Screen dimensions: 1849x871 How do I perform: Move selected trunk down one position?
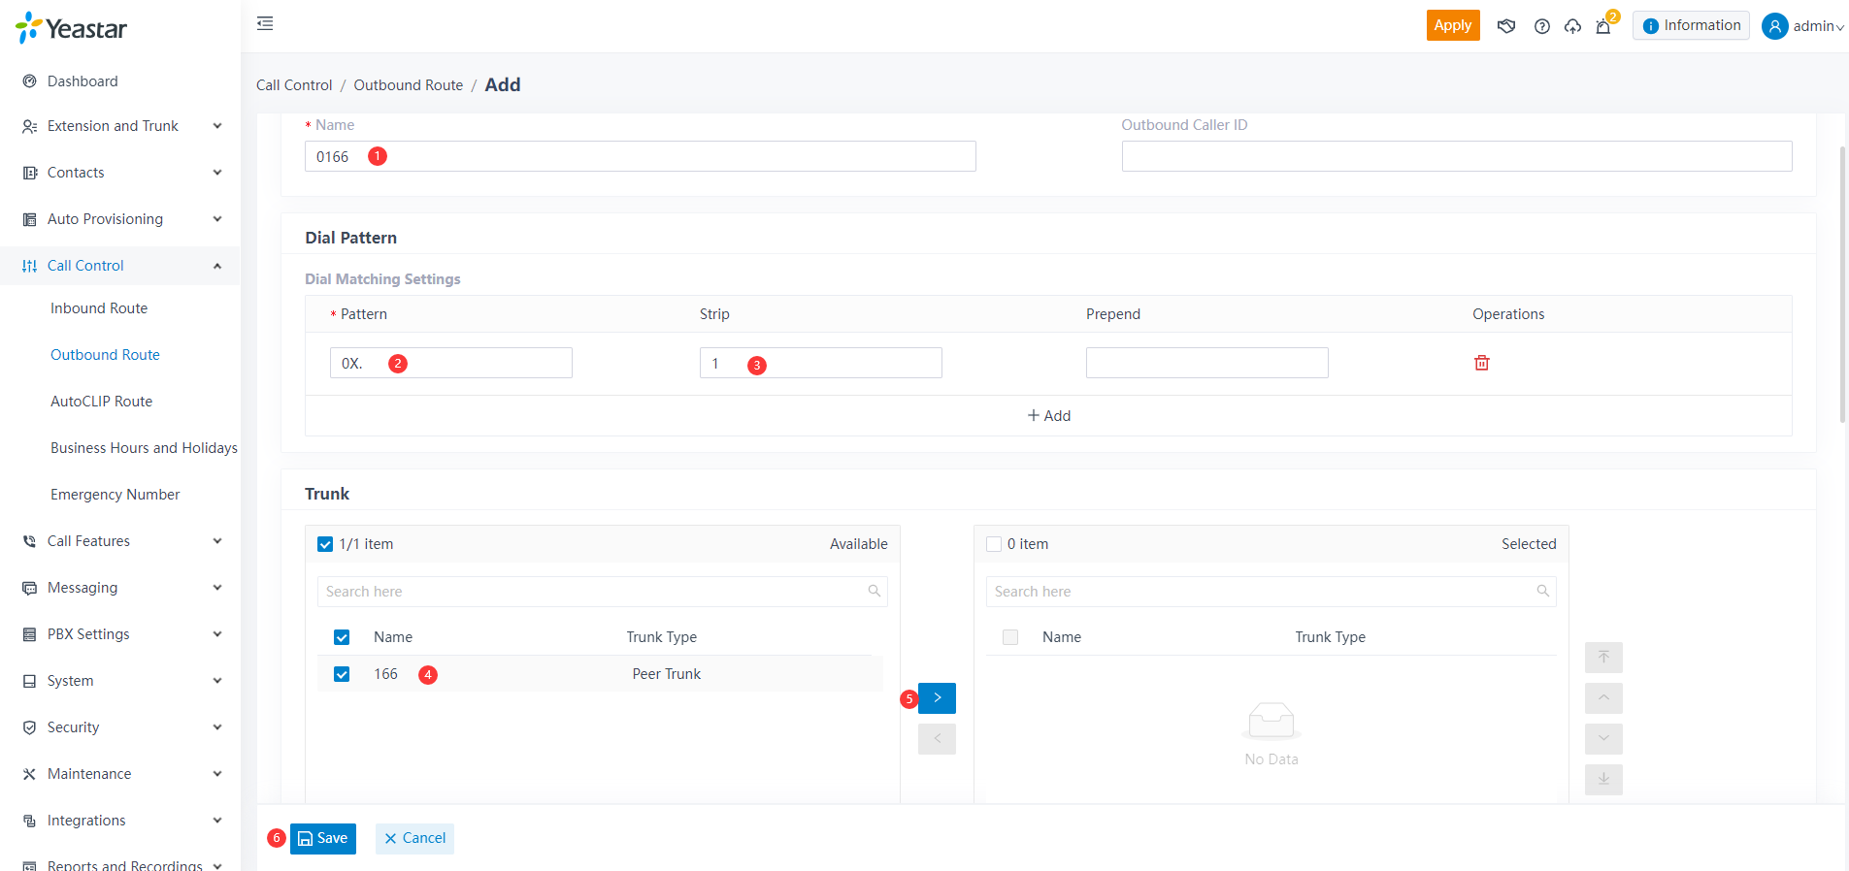pos(1603,739)
